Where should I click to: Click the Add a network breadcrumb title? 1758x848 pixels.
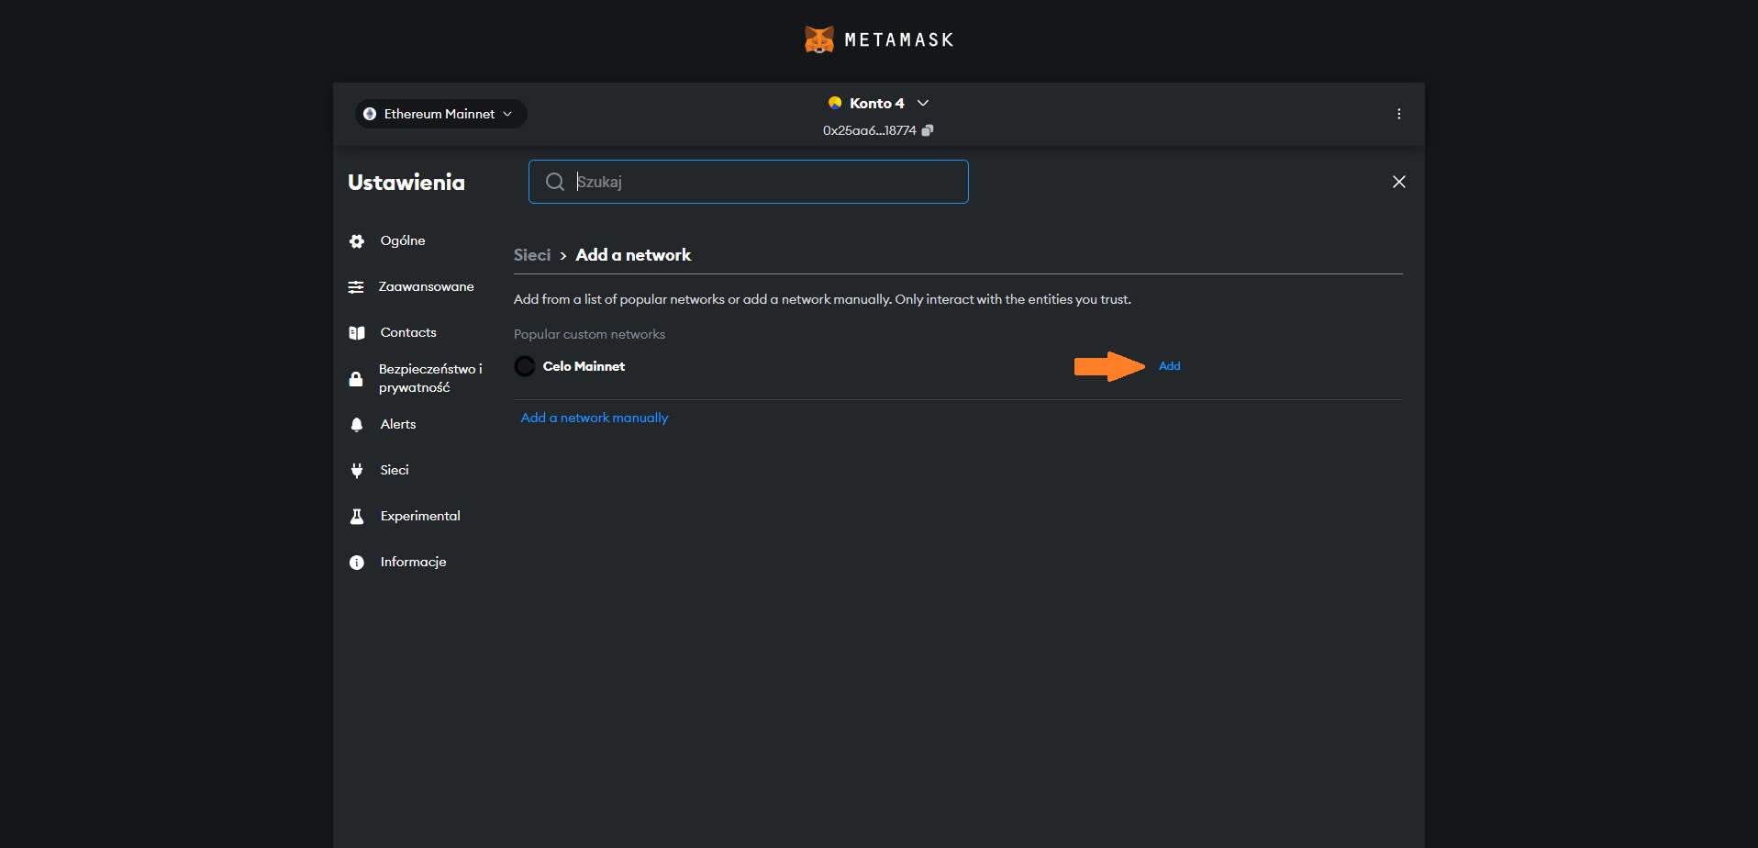pyautogui.click(x=633, y=255)
